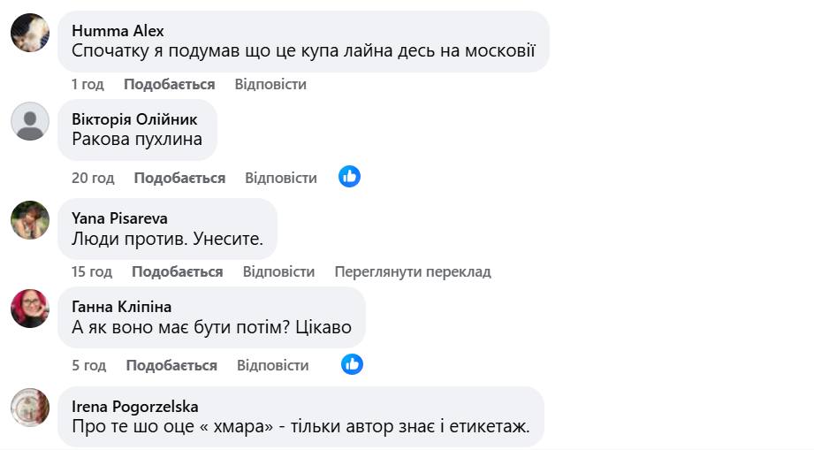Open Ганна Кліпіна's profile picture

30,309
